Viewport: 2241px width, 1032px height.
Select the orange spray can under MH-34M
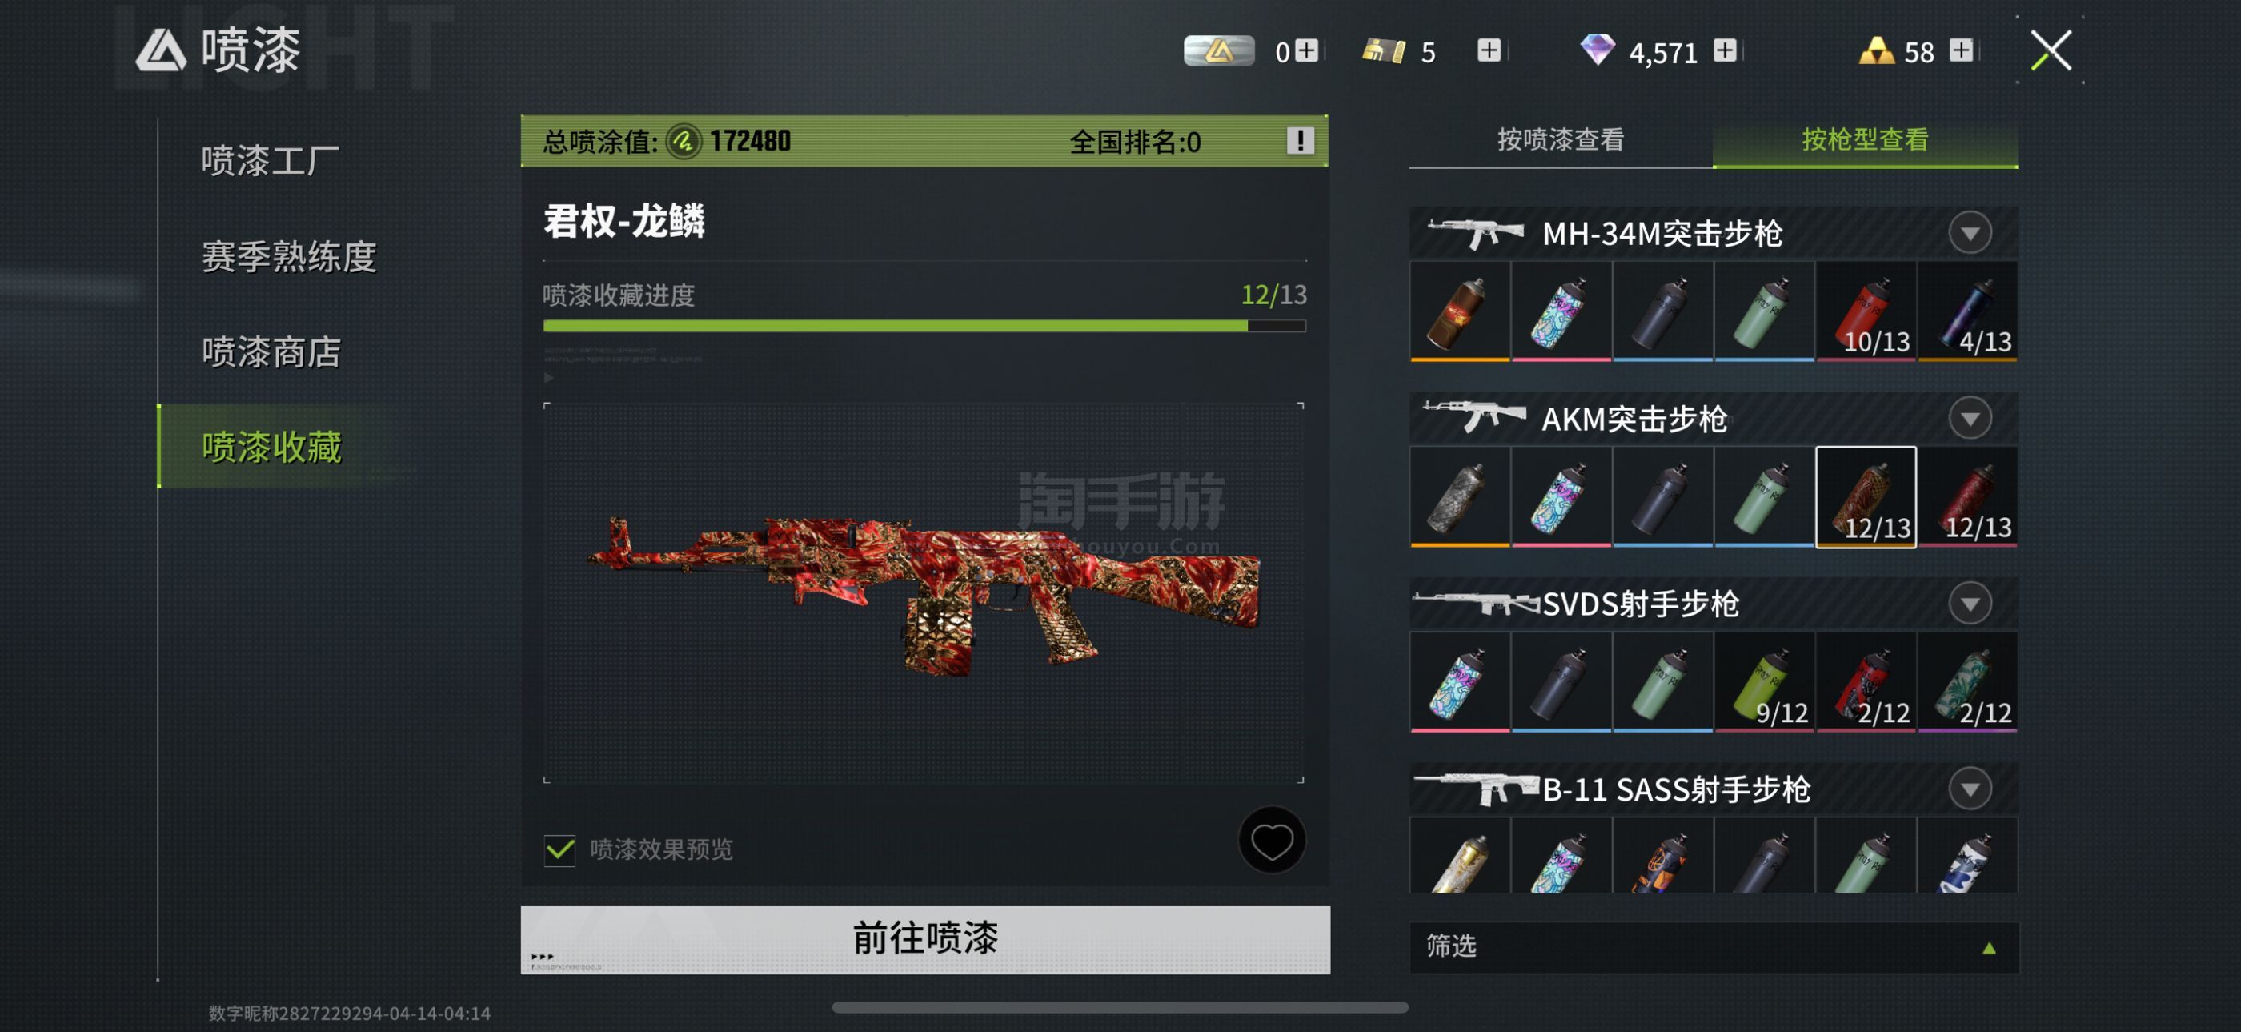coord(1460,311)
